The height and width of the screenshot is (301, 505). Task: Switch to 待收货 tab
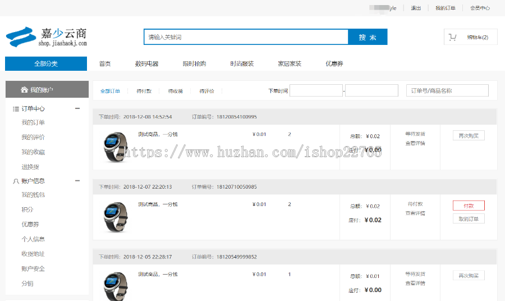coord(176,91)
